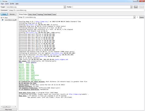Click the host OS icon in host list
This screenshot has height=111, width=145.
[x=2, y=20]
